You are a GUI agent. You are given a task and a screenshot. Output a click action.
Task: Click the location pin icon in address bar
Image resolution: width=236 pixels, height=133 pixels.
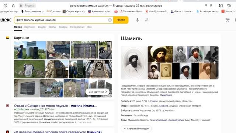(x=206, y=6)
